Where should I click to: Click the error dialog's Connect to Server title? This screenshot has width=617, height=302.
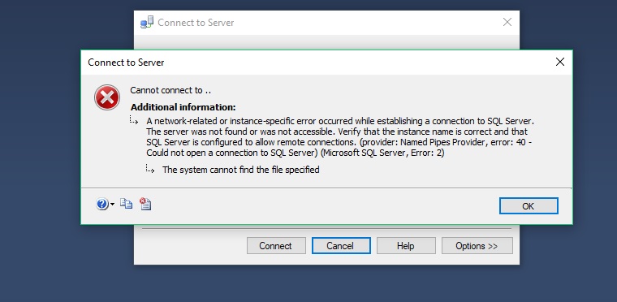pyautogui.click(x=126, y=63)
